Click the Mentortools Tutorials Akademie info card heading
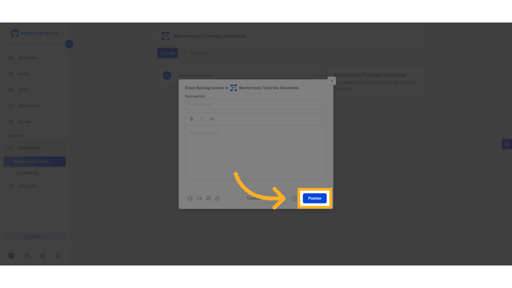Viewport: 512px width, 288px height. click(x=370, y=75)
